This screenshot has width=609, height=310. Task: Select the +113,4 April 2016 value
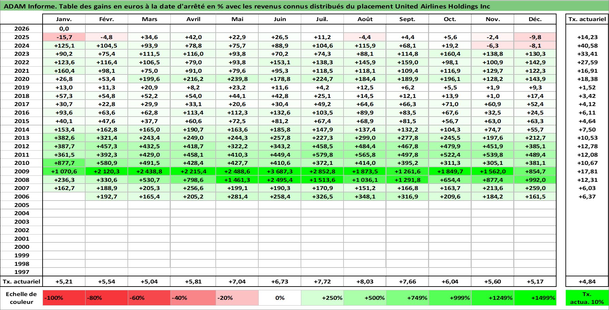coord(193,113)
